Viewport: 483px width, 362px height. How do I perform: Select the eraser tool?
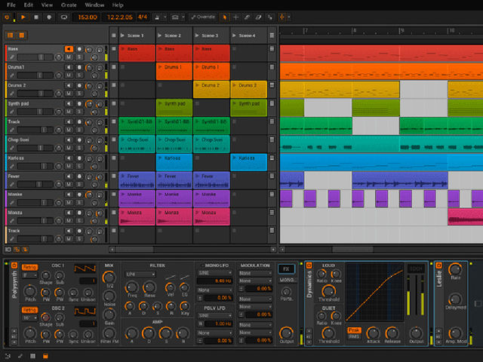[258, 17]
